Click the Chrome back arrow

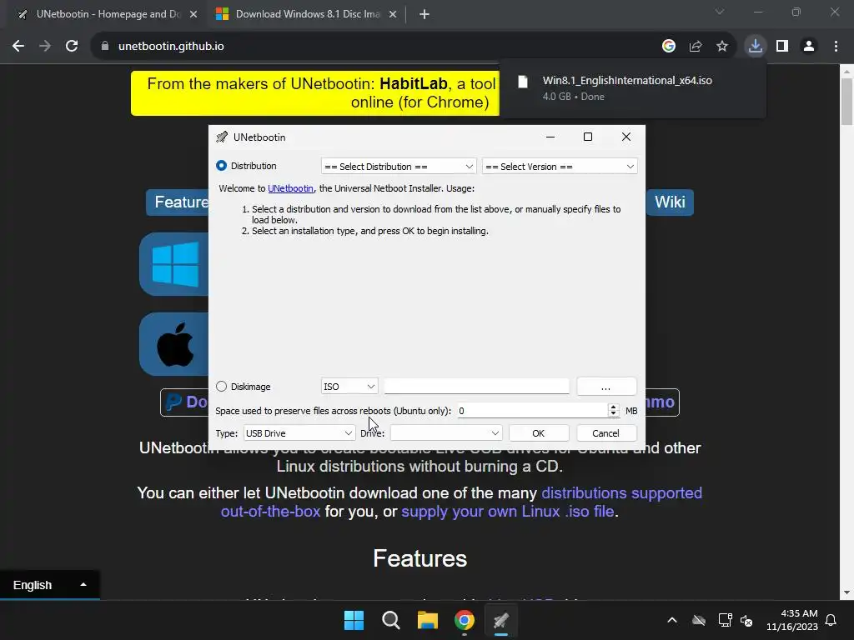18,47
